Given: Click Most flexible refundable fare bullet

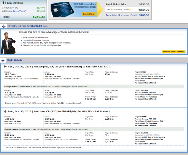Looking at the screenshot, I should click(36, 38).
